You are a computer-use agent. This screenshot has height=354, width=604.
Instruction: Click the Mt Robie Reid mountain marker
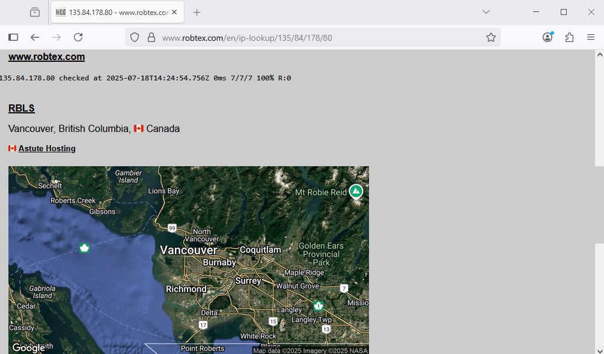(x=356, y=191)
